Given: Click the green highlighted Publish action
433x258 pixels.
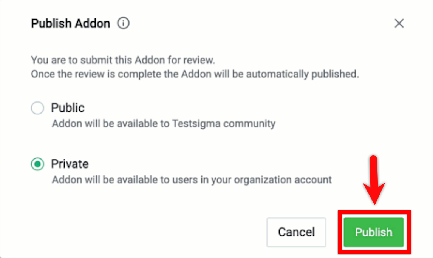Looking at the screenshot, I should click(374, 232).
